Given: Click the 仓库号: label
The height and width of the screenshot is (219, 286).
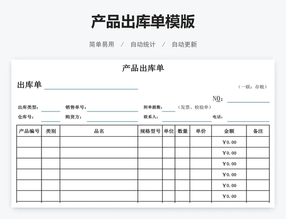Looking at the screenshot, I should click(x=26, y=117).
